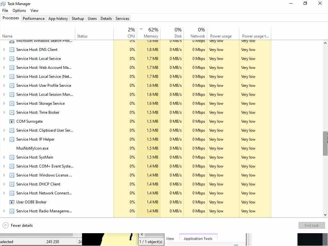Open the View menu in Task Manager
This screenshot has width=328, height=246.
34,11
